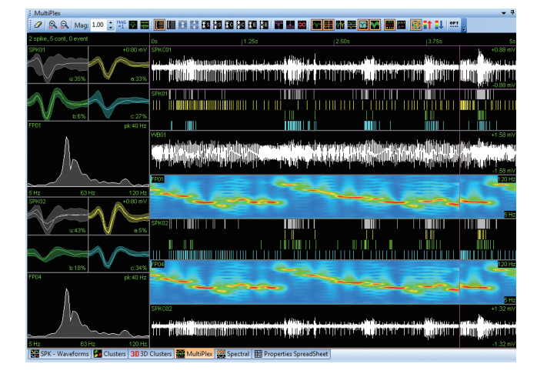Click the compress 'E' spacing icon
Image resolution: width=537 pixels, height=377 pixels.
264,25
